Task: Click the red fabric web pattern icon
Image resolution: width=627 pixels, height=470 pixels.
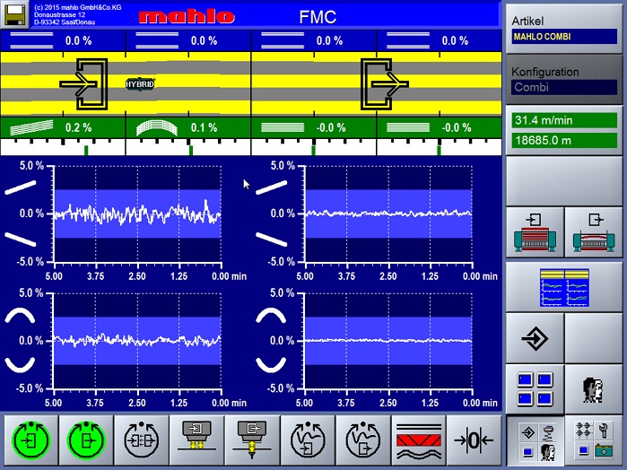Action: point(418,441)
